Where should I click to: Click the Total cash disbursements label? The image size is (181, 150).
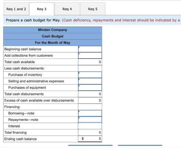[24, 94]
